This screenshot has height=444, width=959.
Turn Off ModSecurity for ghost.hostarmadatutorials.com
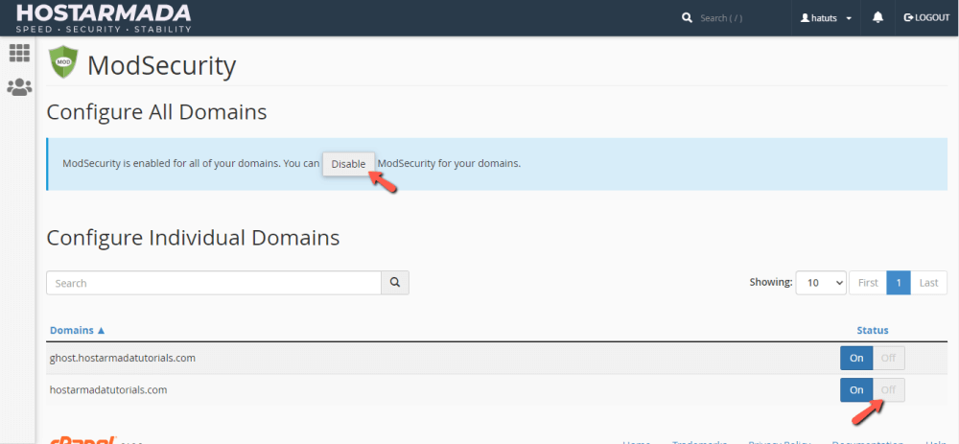[889, 358]
